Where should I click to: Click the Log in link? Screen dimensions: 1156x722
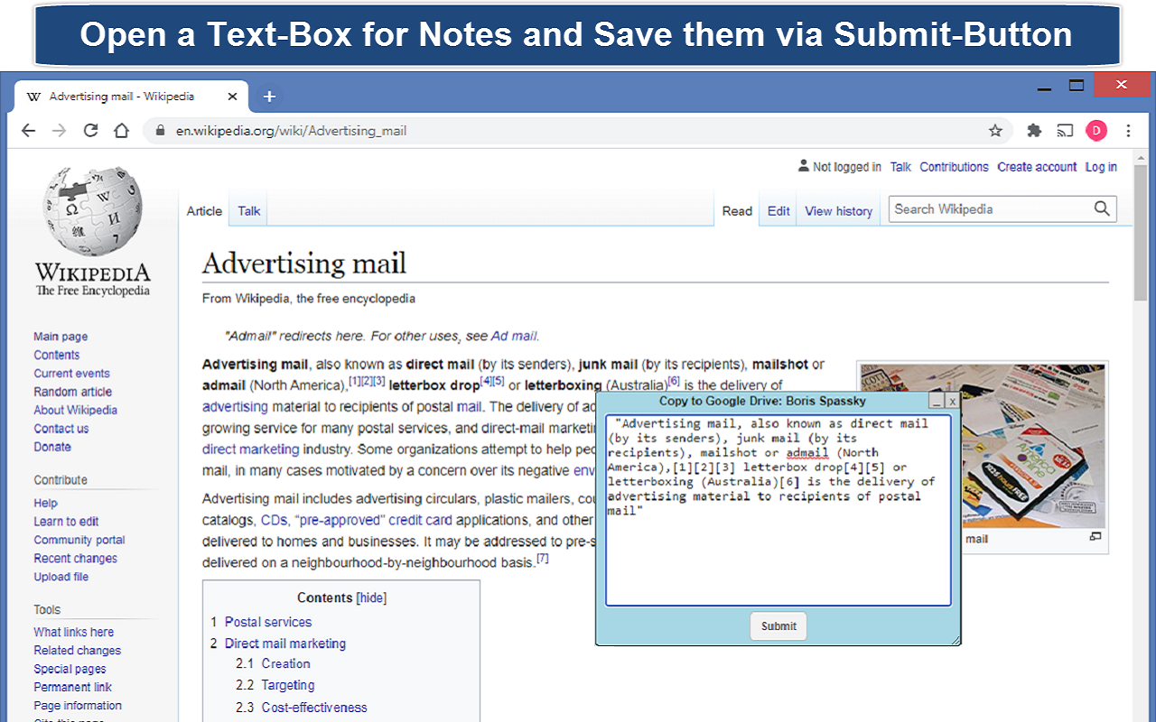point(1101,166)
